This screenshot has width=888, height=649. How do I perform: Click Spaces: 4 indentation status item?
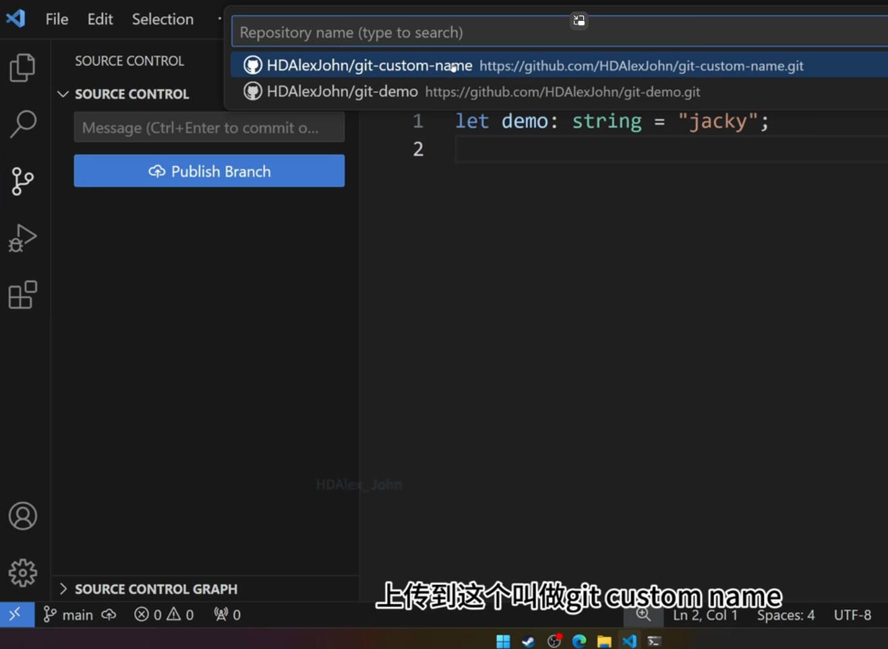point(786,615)
